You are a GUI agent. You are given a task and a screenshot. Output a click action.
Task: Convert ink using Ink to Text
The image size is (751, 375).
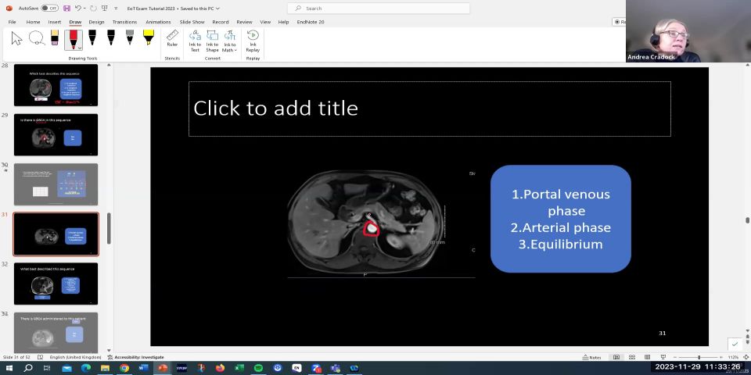[x=195, y=41]
